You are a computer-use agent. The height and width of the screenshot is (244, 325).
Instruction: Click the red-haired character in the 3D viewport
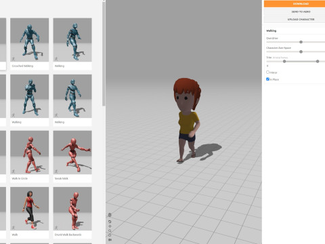(x=187, y=120)
